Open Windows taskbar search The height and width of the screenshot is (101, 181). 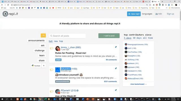pos(7,99)
